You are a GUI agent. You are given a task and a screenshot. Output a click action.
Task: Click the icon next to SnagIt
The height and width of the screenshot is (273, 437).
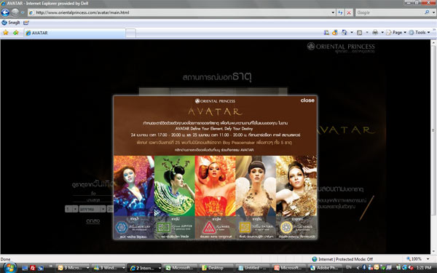[x=26, y=23]
